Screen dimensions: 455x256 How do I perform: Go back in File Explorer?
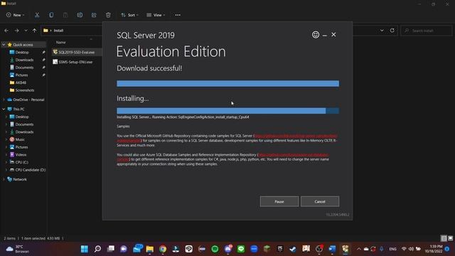[x=6, y=31]
